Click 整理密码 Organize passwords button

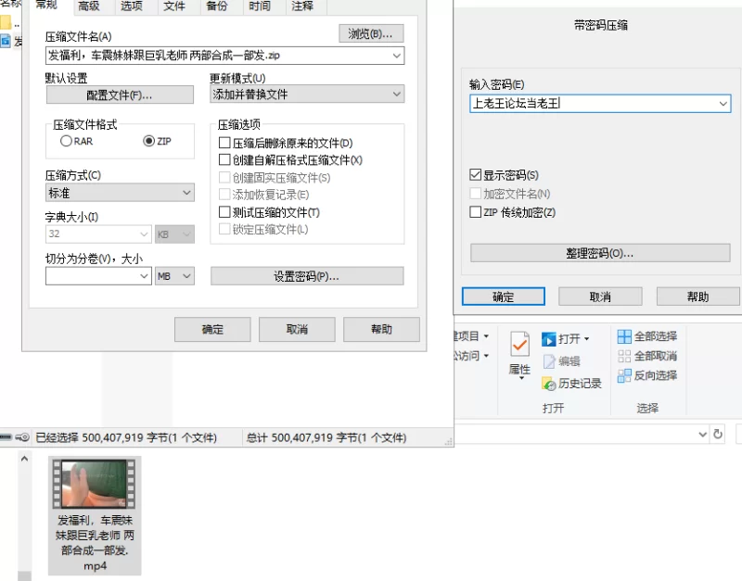click(600, 253)
